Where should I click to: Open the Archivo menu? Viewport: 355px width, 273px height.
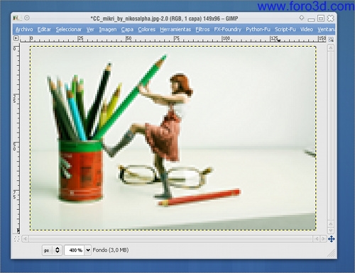point(24,29)
